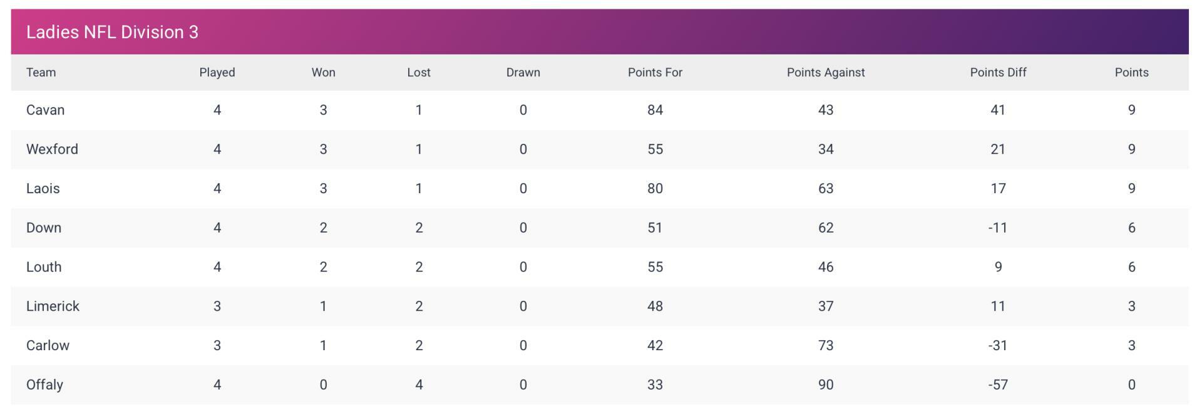
Task: Click the Won column header
Action: click(324, 73)
